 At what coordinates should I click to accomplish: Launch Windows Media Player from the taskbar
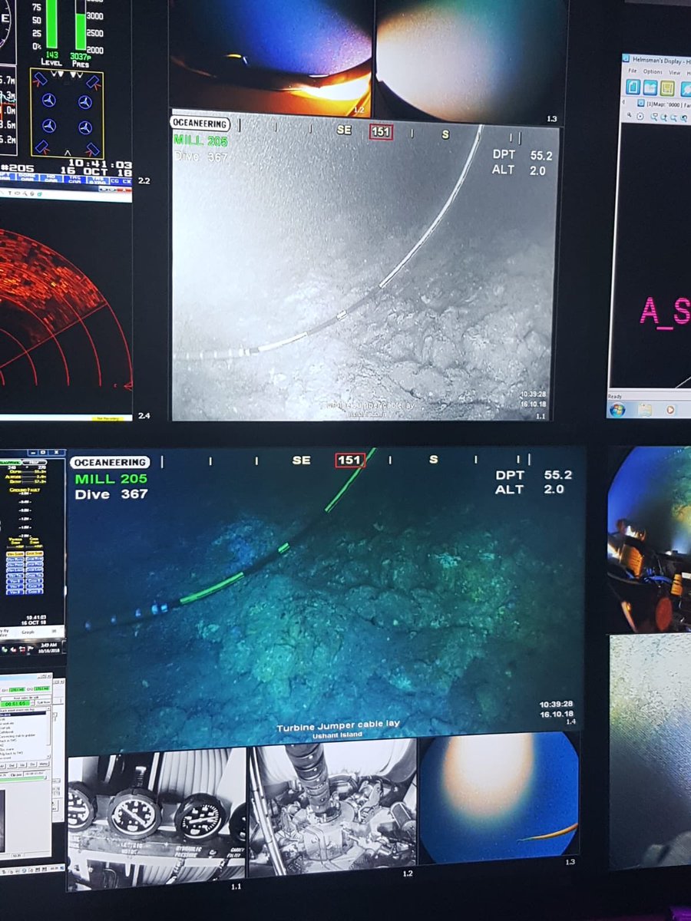(x=670, y=409)
